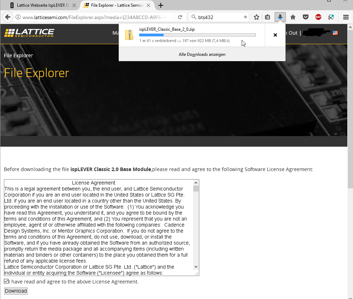
Task: Click the page scrollbar up arrow
Action: [x=350, y=27]
